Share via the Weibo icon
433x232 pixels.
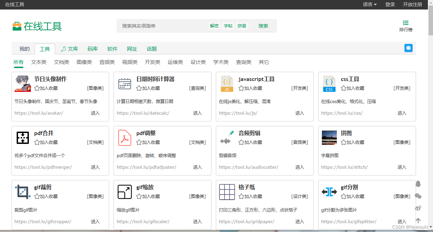tap(418, 208)
